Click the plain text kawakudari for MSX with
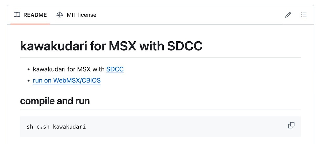321x144 pixels. point(69,69)
